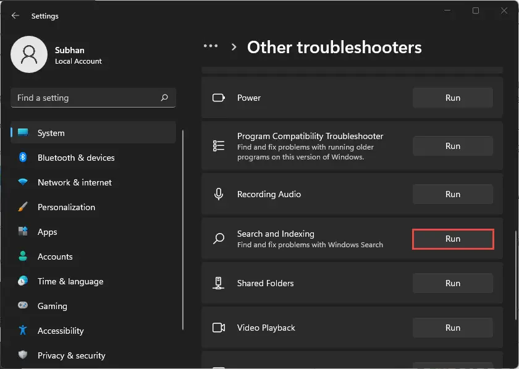Click the Bluetooth icon in sidebar

point(23,157)
